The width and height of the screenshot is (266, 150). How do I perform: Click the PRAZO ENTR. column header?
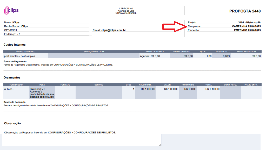251,85
